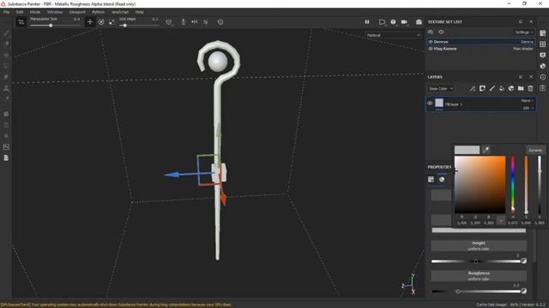Select the scale manipulator tool
Image resolution: width=549 pixels, height=308 pixels.
[112, 22]
